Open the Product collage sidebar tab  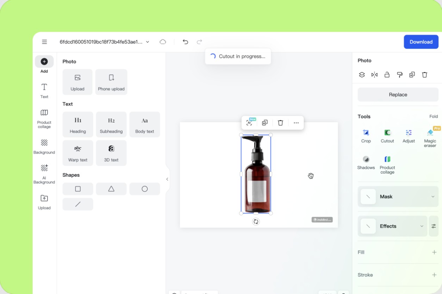click(44, 119)
